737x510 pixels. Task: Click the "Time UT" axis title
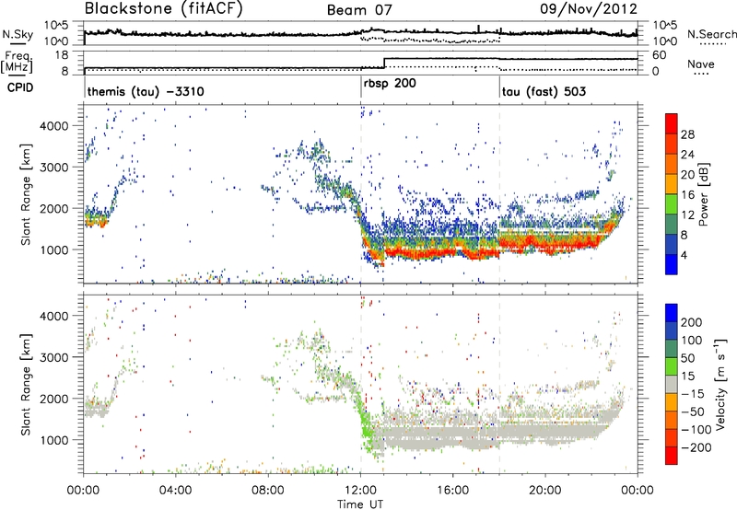[x=360, y=504]
